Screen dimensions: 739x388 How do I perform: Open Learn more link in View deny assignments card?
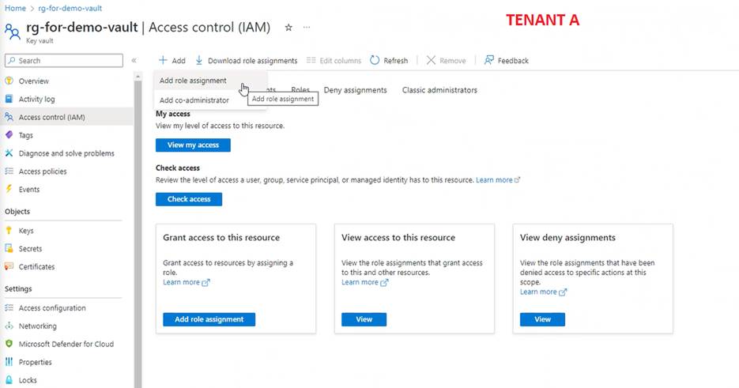(544, 292)
